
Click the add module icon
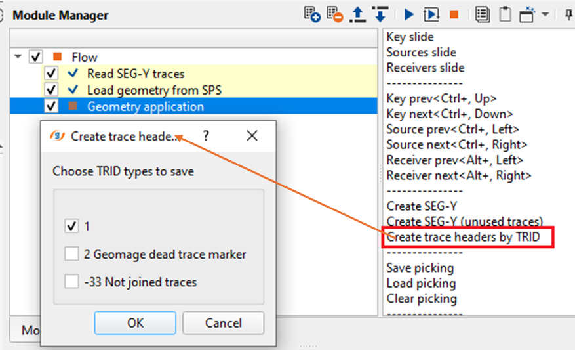312,14
